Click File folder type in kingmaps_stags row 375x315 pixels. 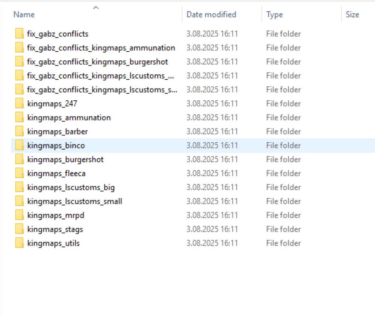[x=283, y=229]
